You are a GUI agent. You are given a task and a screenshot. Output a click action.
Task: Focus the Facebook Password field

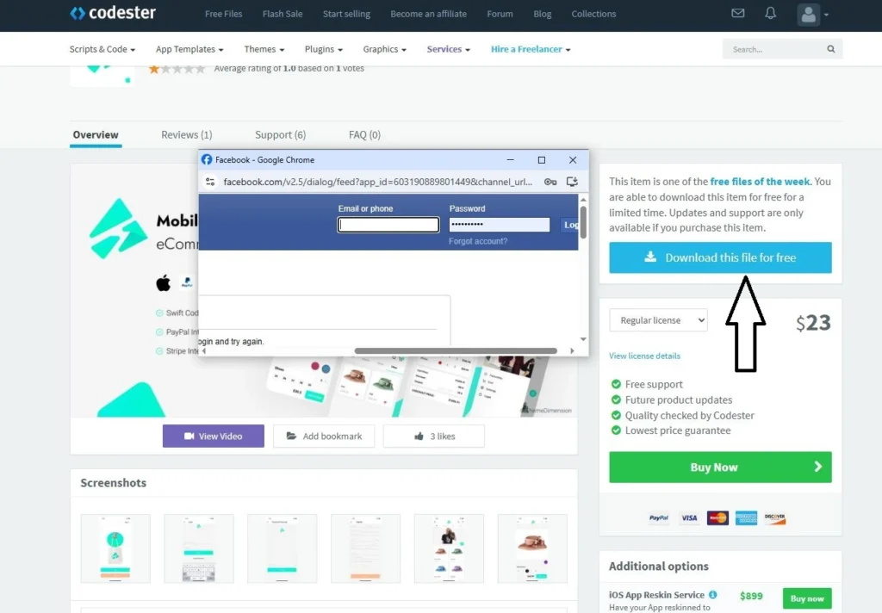point(499,225)
